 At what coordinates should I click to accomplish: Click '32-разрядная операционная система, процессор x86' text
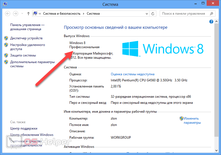[x=151, y=97]
